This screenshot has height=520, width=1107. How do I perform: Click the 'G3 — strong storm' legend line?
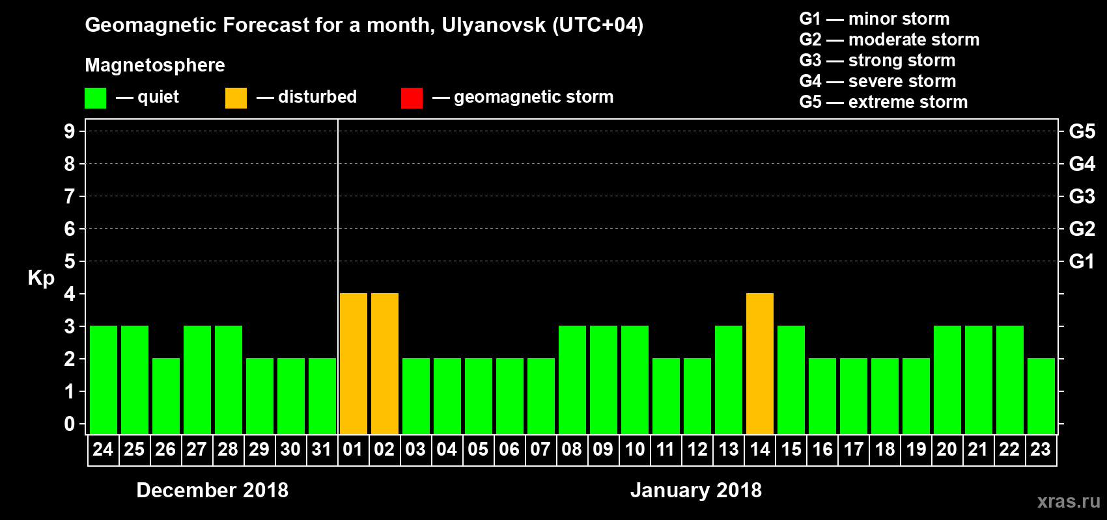[878, 60]
